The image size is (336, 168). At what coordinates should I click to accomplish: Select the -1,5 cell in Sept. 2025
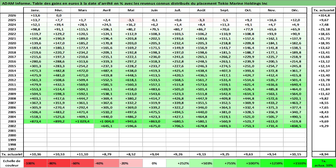tap(224, 20)
